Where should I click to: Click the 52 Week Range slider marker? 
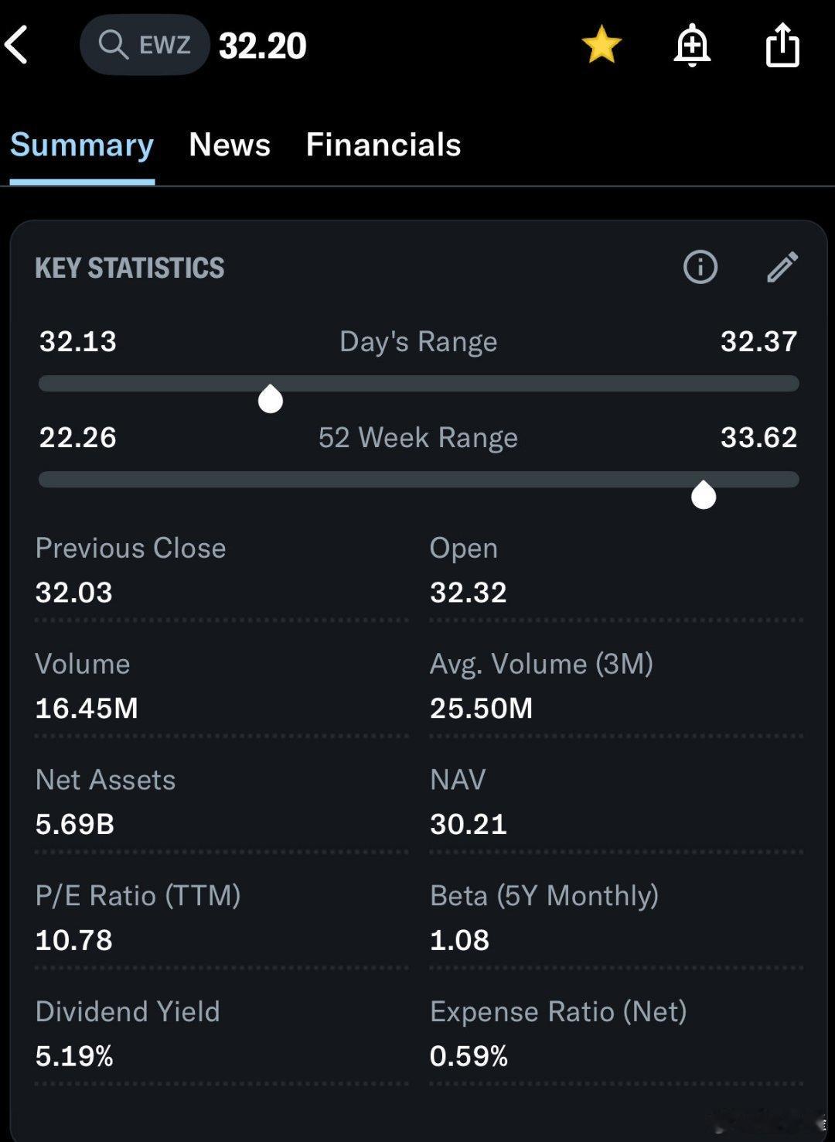tap(703, 495)
